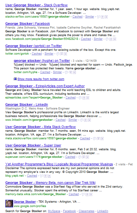Promote the twitter.com/gortok result
The height and width of the screenshot is (213, 137).
pyautogui.click(x=62, y=54)
